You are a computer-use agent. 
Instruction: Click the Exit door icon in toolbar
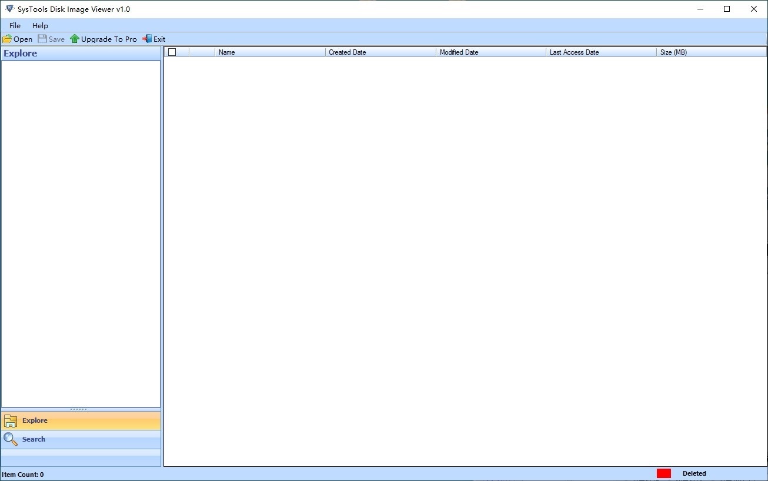pos(147,39)
